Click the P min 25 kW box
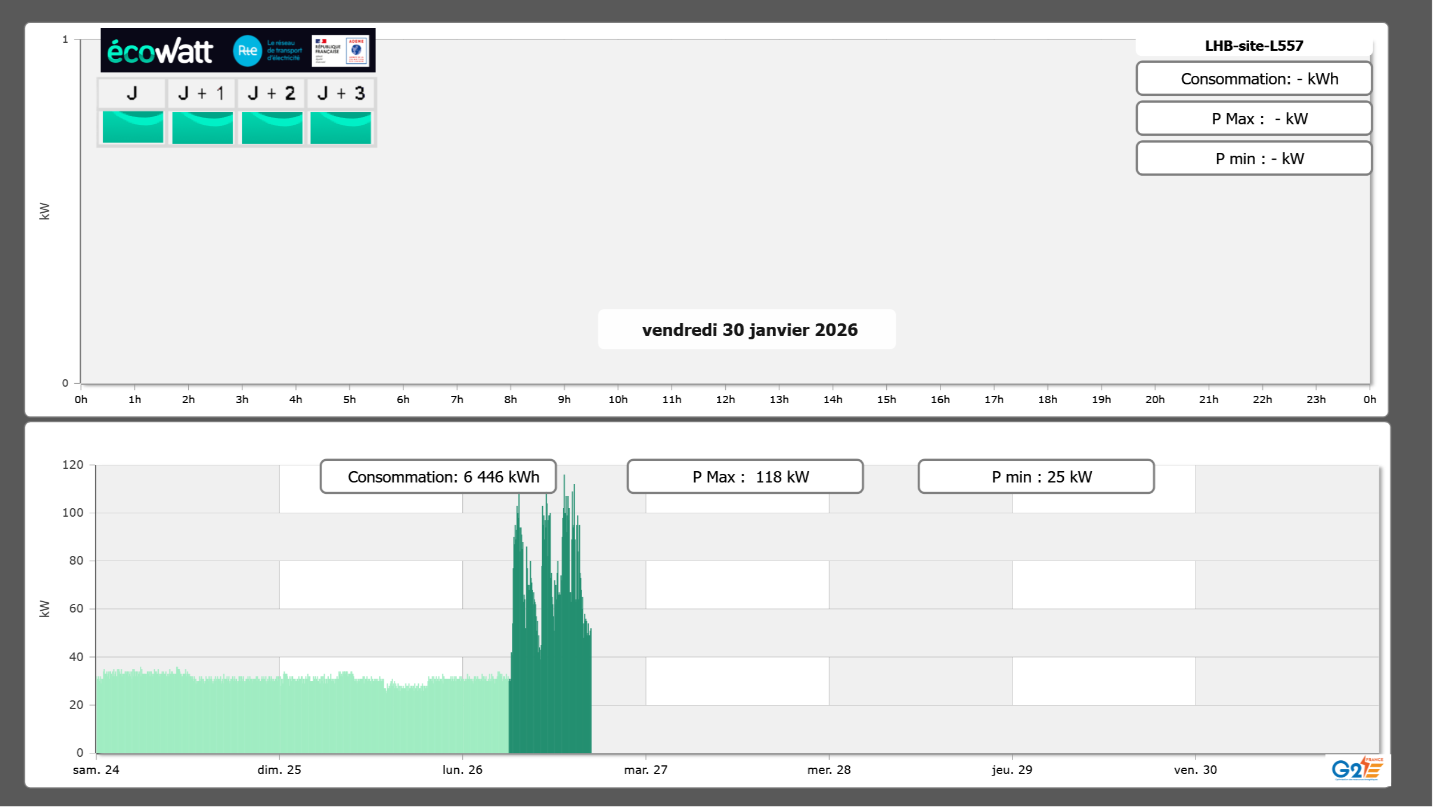This screenshot has height=807, width=1433. (x=1036, y=477)
